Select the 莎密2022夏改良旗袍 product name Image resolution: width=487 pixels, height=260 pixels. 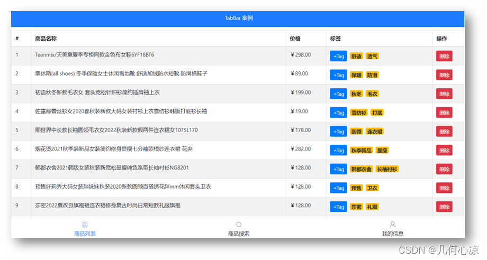[107, 206]
